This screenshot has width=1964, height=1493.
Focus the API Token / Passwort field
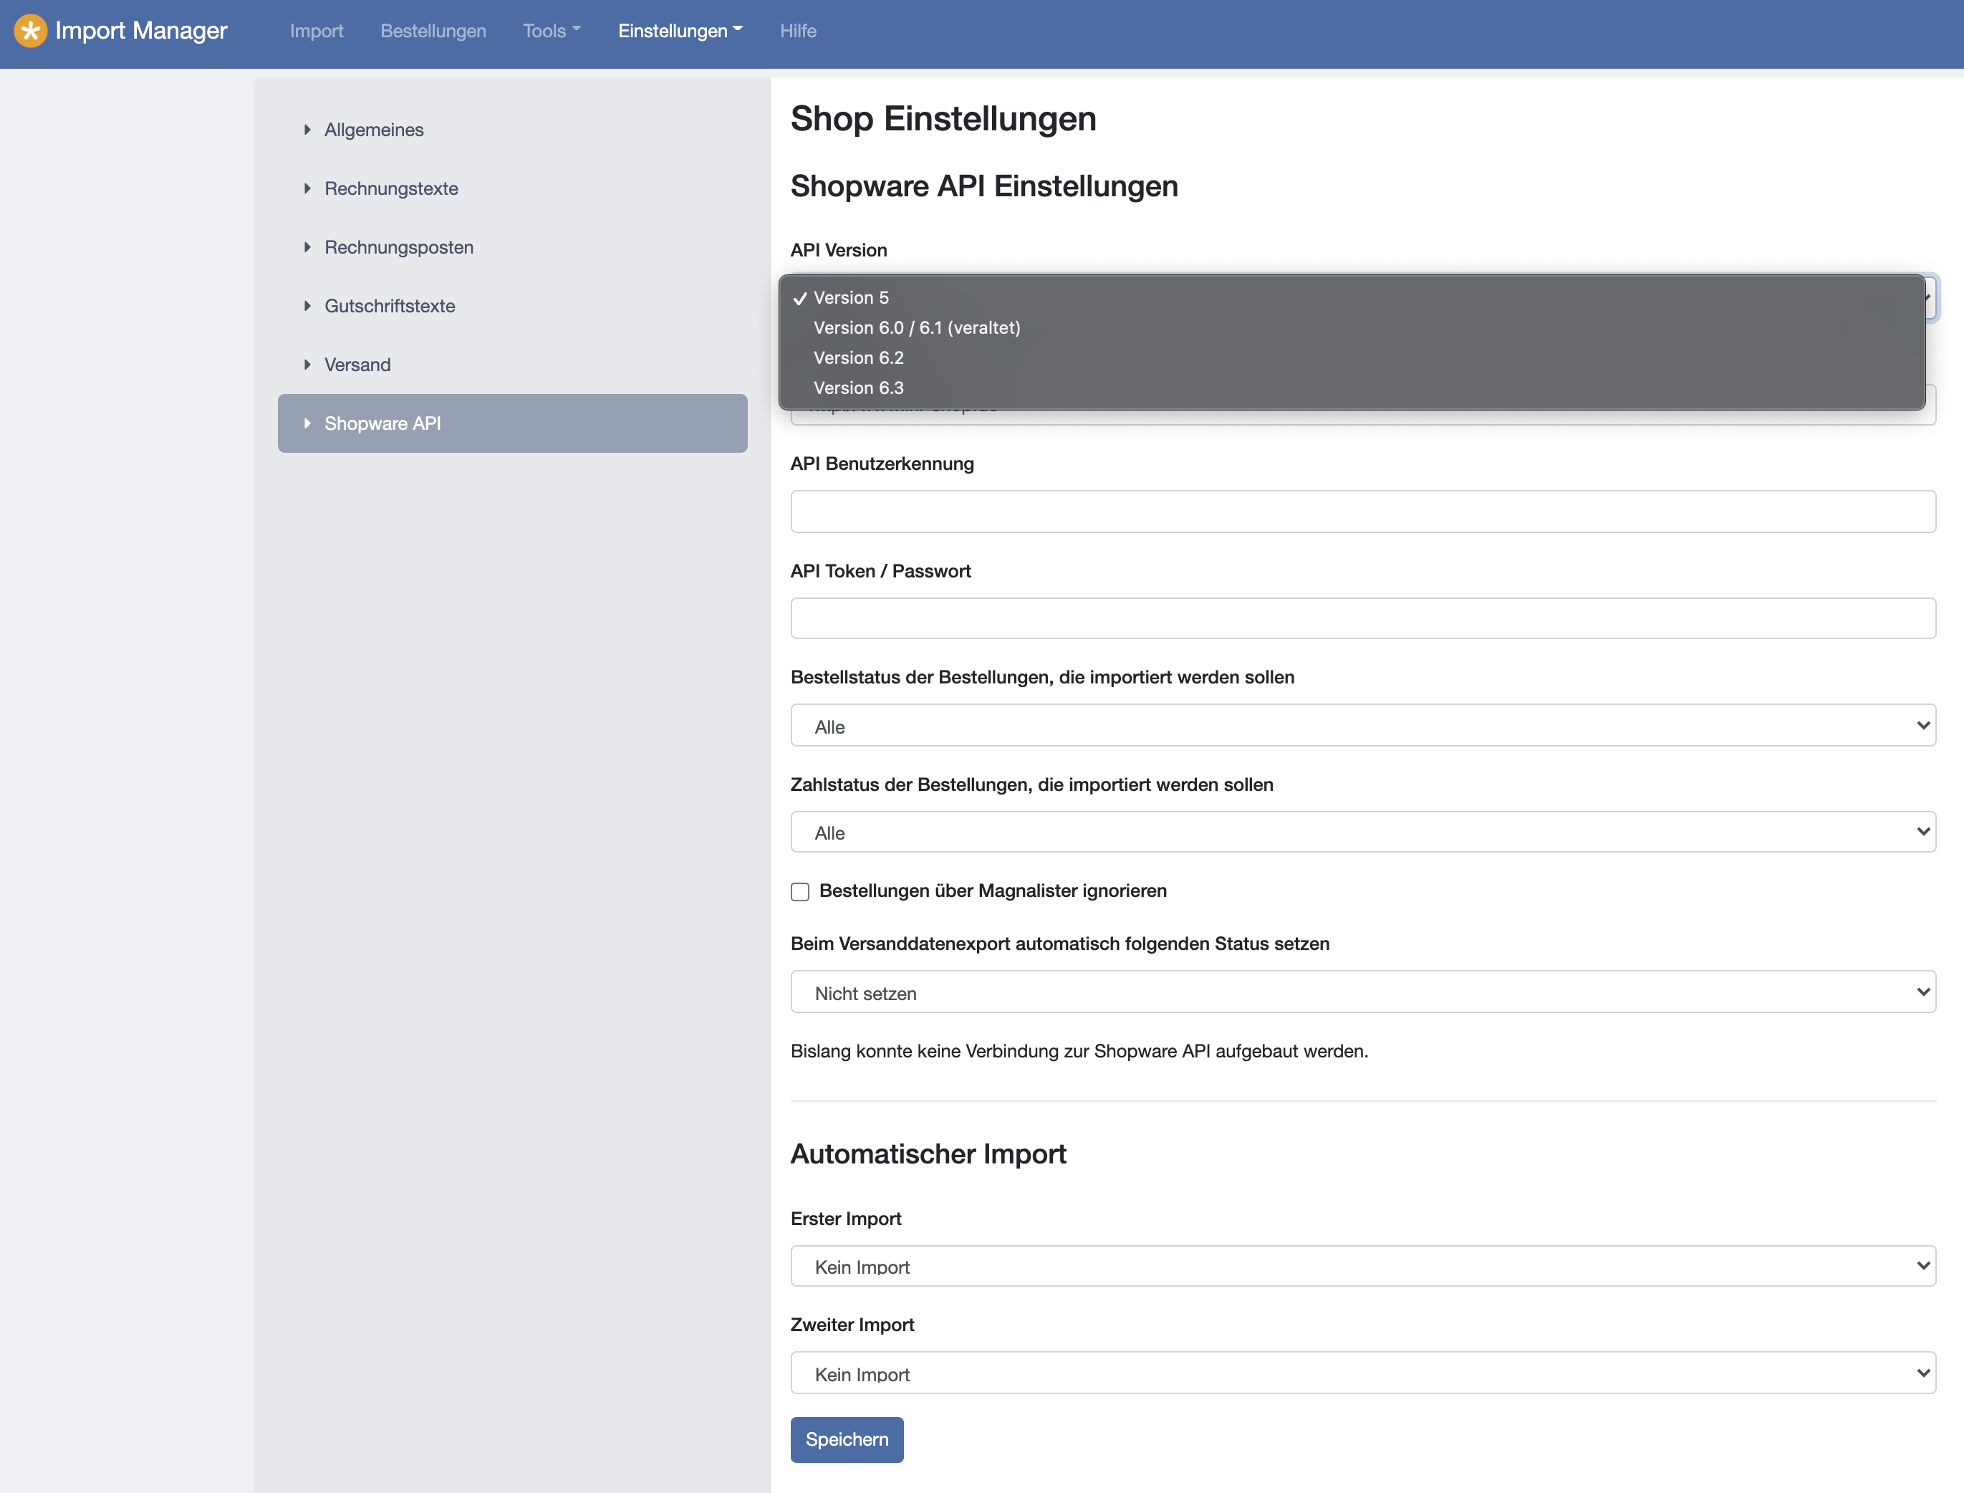coord(1362,618)
